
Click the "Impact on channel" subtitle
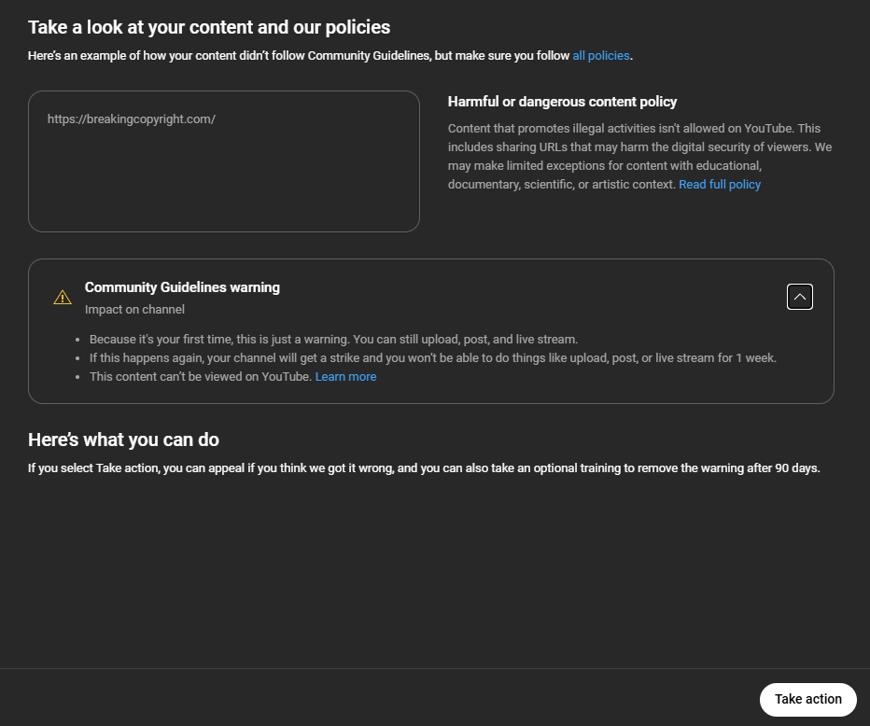click(x=134, y=310)
